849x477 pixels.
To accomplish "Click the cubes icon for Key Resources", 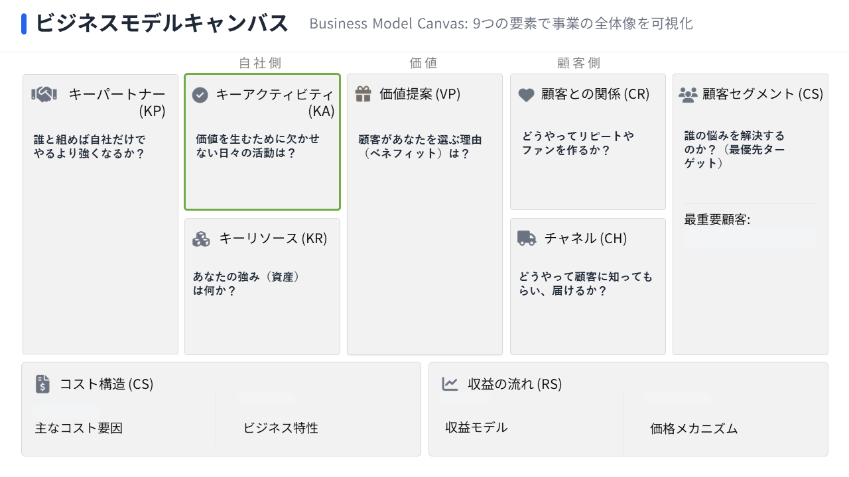I will click(x=201, y=238).
